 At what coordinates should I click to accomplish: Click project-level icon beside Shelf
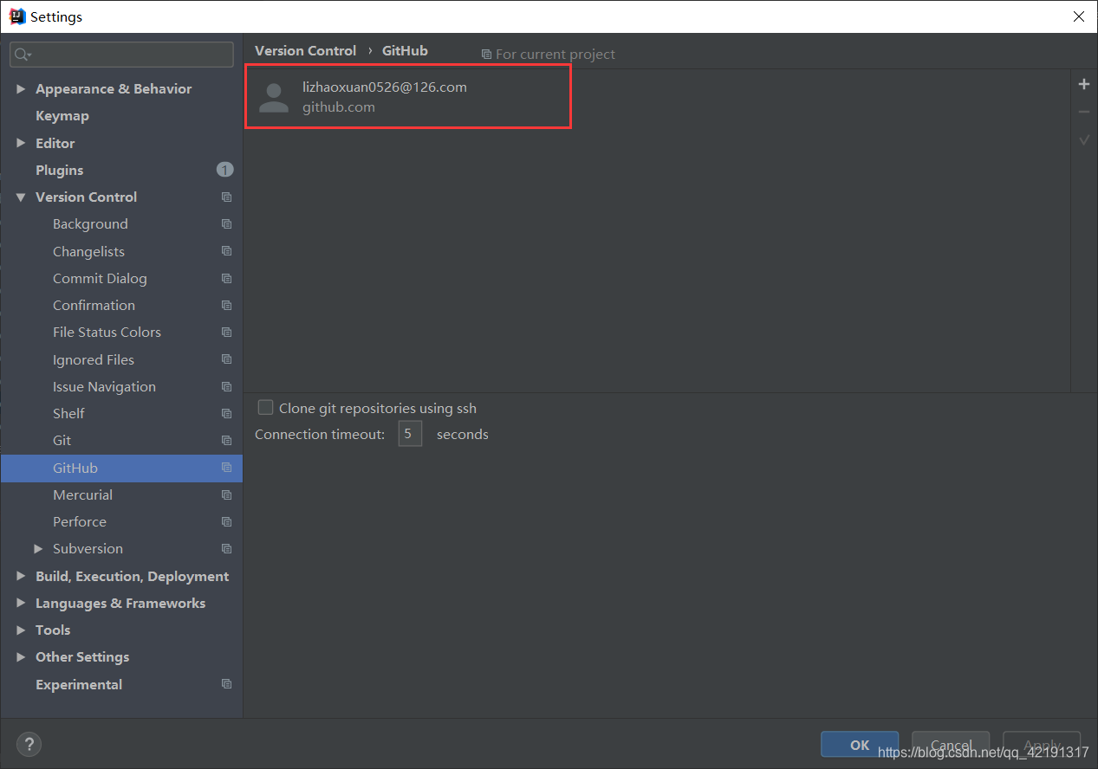click(226, 413)
